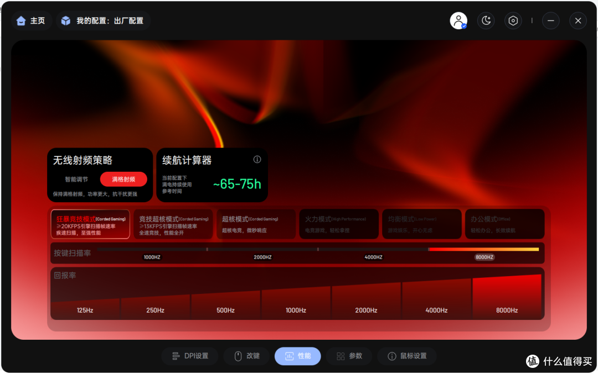Open the user account avatar
Viewport: 598px width, 374px height.
coord(458,20)
